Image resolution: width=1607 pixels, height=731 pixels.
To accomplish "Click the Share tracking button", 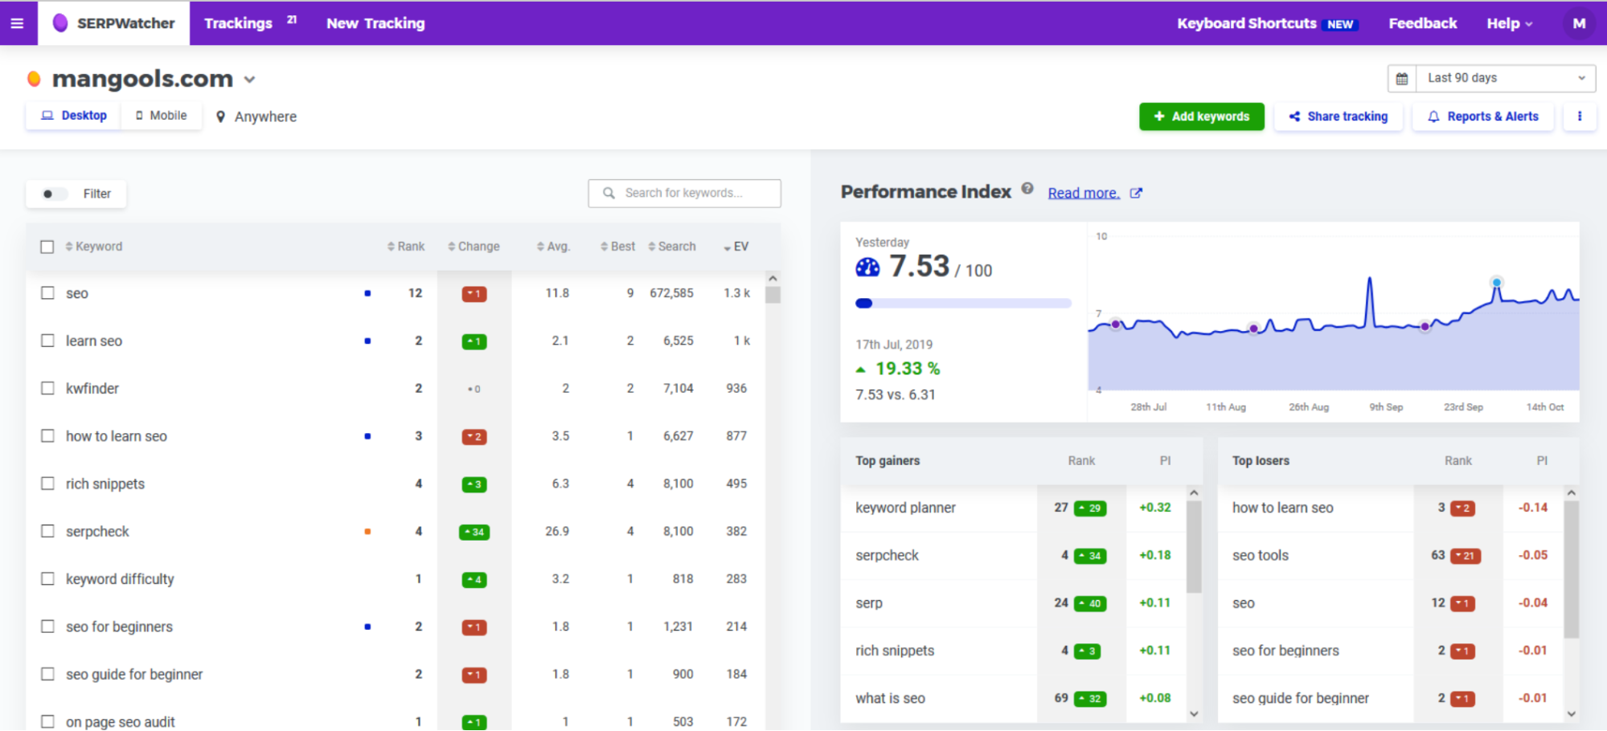I will [1338, 116].
